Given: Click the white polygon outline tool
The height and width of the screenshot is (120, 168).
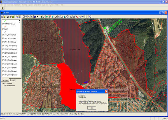Looking at the screenshot, I should [x=62, y=17].
